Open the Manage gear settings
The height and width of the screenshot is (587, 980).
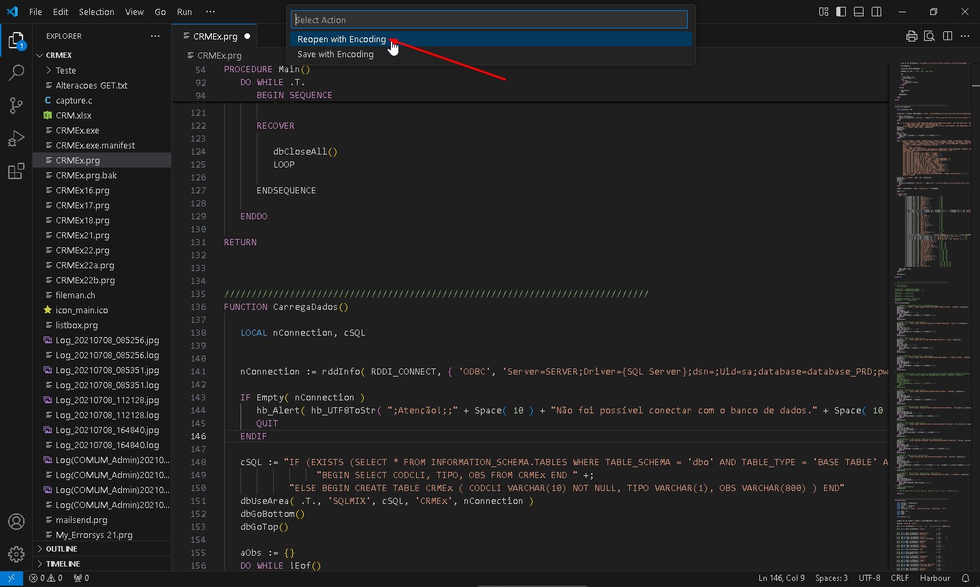[x=16, y=554]
